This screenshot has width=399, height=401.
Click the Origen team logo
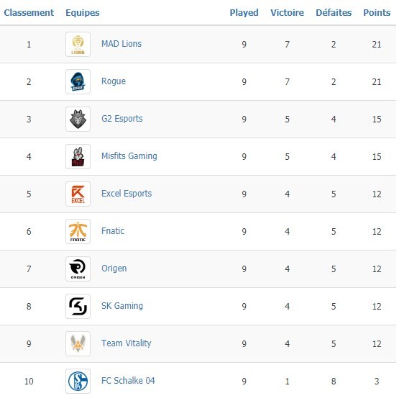[78, 269]
